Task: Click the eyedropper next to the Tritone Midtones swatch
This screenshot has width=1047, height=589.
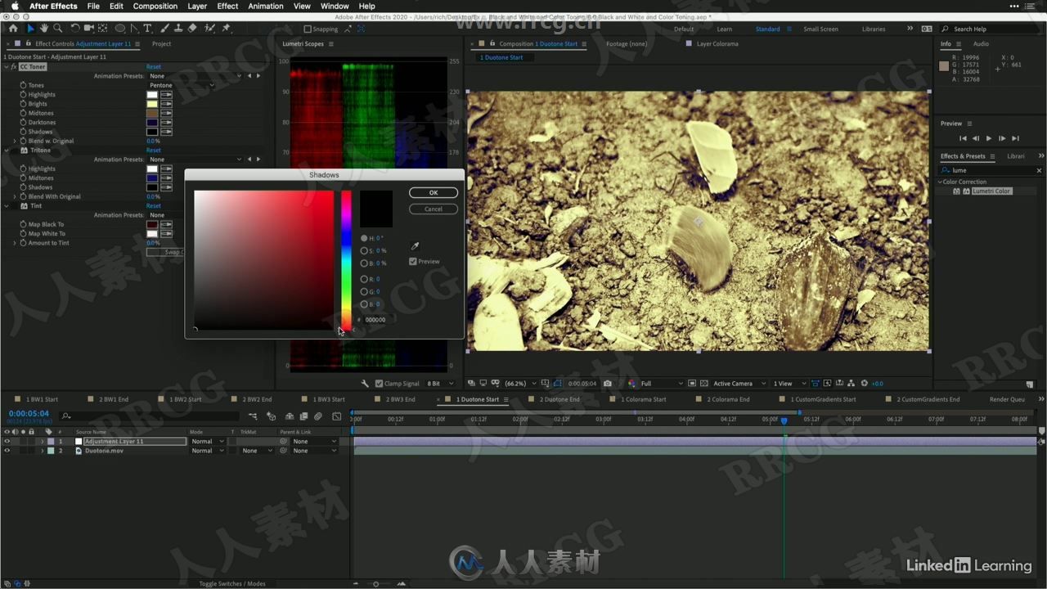Action: point(166,178)
